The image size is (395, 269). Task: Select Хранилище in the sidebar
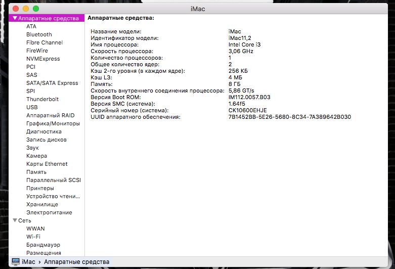pos(42,204)
